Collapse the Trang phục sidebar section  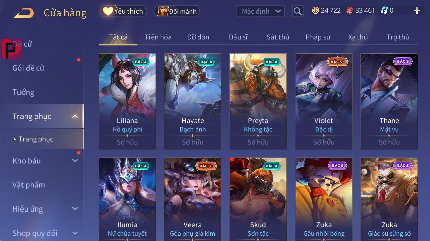tap(75, 116)
